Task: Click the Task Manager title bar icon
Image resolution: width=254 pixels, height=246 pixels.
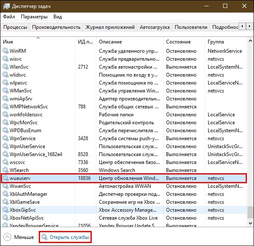Action: (7, 6)
